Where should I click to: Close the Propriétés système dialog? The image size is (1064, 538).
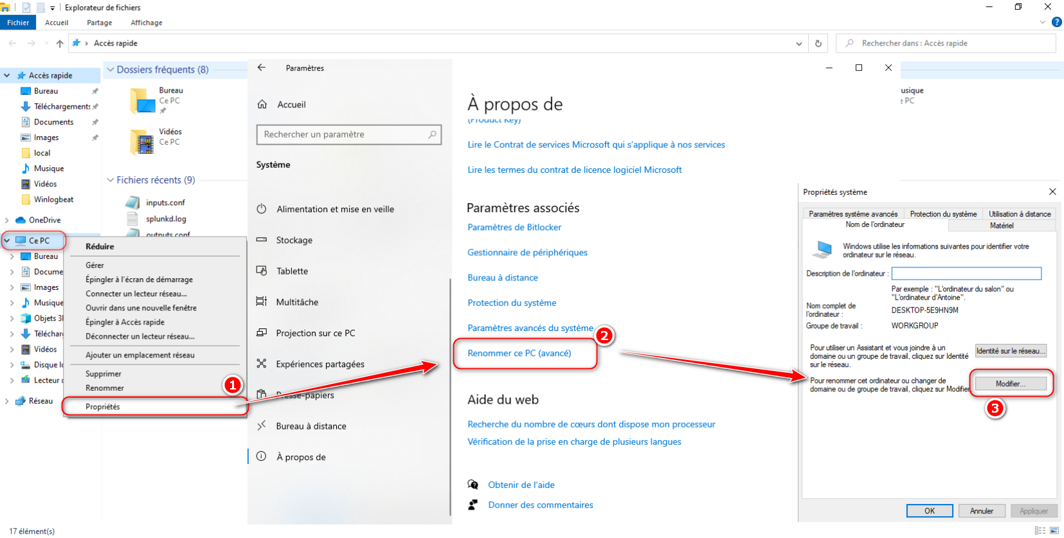[x=1052, y=192]
